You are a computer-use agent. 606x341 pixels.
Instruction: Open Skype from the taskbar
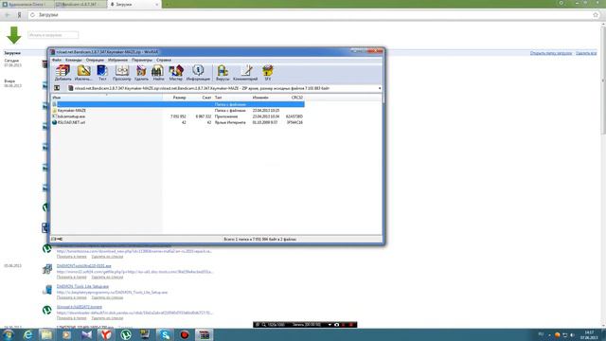(165, 334)
